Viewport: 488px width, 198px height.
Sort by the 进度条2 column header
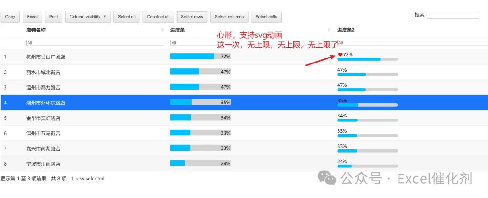pyautogui.click(x=346, y=30)
